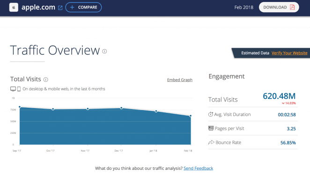Click the Dec '17 x-axis label

[x=118, y=151]
